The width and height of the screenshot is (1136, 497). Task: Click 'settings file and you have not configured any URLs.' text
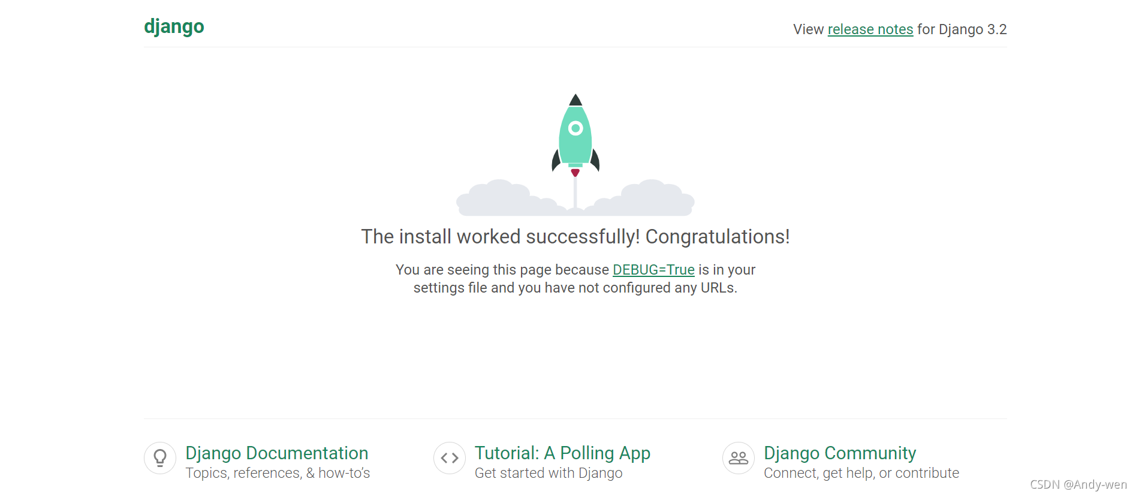tap(575, 288)
